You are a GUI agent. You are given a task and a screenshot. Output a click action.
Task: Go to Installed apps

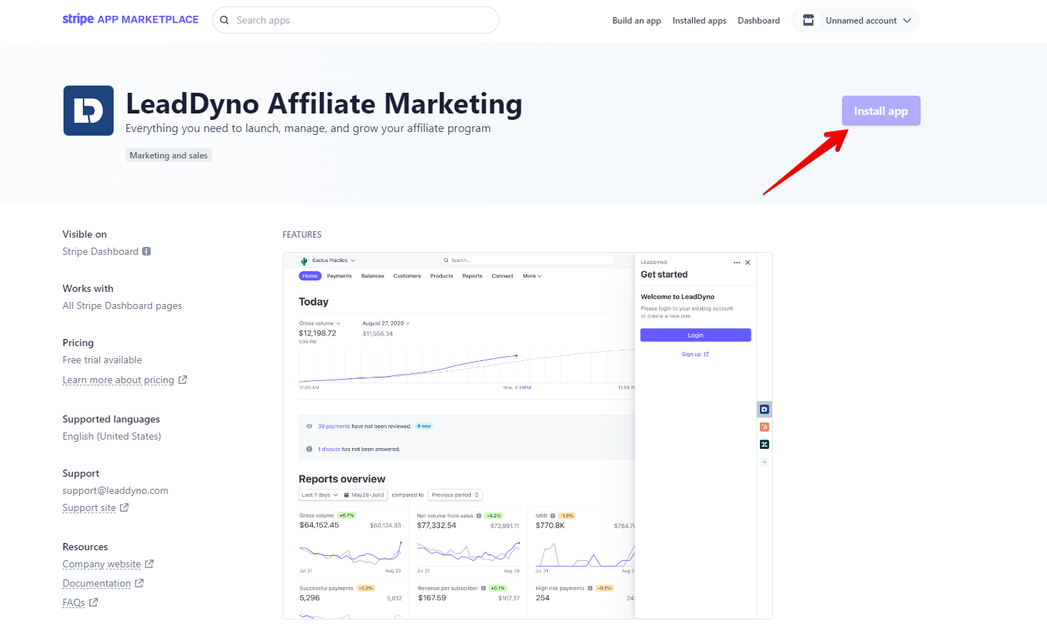(x=699, y=21)
